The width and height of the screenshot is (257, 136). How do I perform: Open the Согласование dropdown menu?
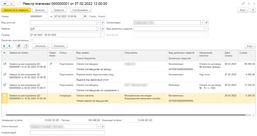(81, 10)
